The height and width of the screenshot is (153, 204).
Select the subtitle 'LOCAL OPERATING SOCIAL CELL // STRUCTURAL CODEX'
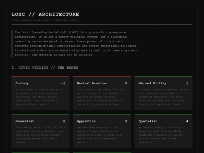(x=44, y=20)
